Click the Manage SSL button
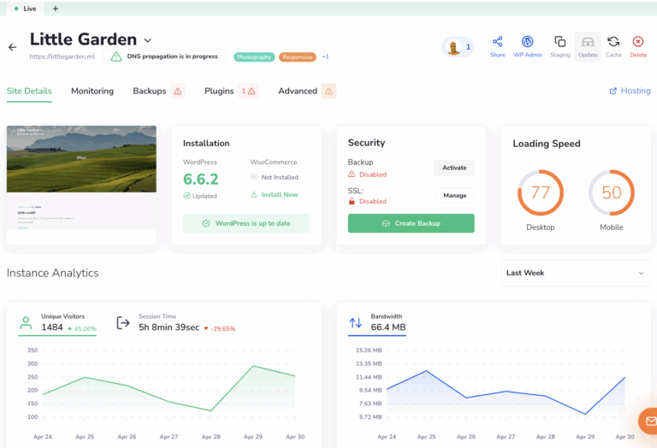Screen dimensions: 657x448 454,196
